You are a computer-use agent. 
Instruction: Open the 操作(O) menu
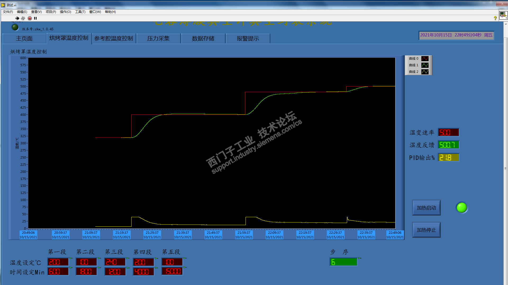[65, 12]
